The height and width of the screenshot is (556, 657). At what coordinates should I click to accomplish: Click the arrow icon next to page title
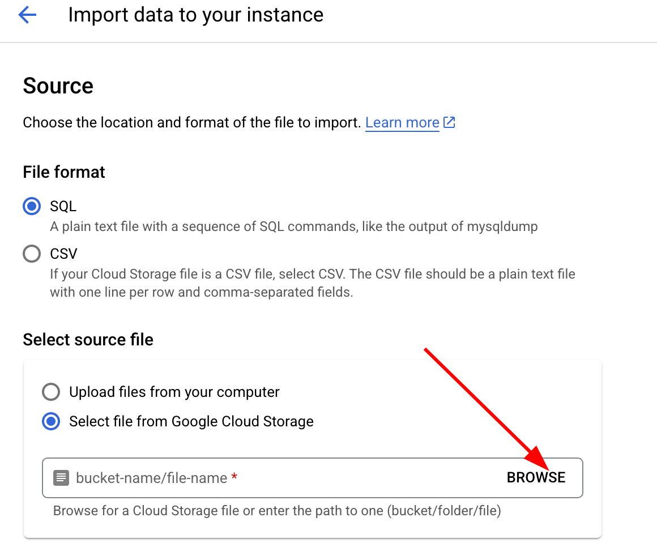27,15
